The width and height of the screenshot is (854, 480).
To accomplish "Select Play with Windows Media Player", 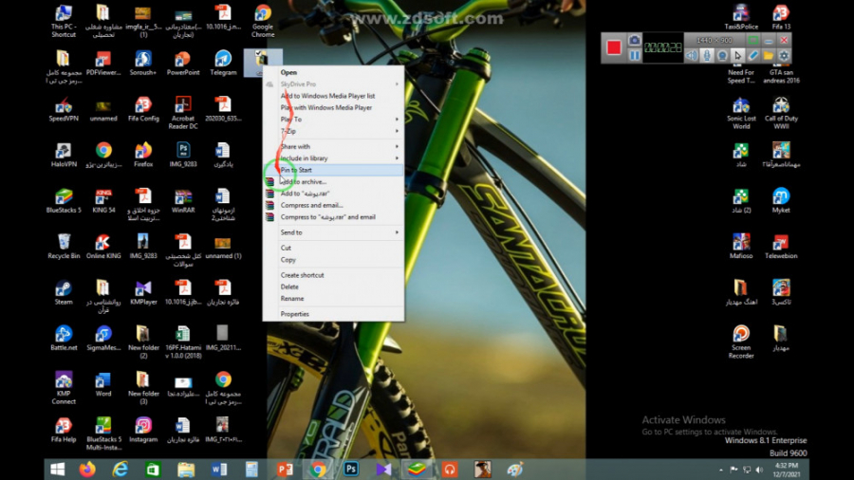I will [333, 108].
